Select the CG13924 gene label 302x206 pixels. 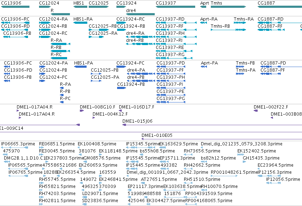[126, 3]
